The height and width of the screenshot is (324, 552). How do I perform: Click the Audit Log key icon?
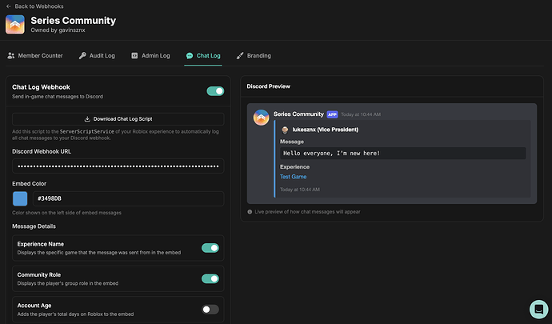click(x=82, y=56)
